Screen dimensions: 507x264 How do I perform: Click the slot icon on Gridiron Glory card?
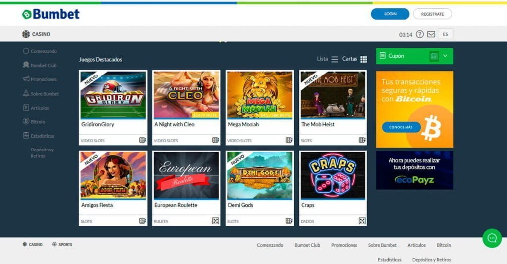pyautogui.click(x=142, y=140)
